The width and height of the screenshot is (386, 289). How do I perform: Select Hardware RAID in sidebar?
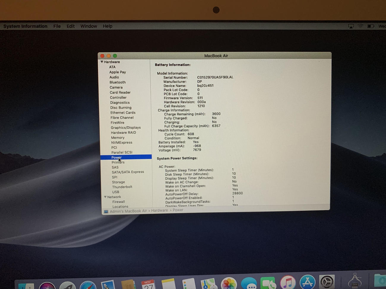[x=124, y=132]
